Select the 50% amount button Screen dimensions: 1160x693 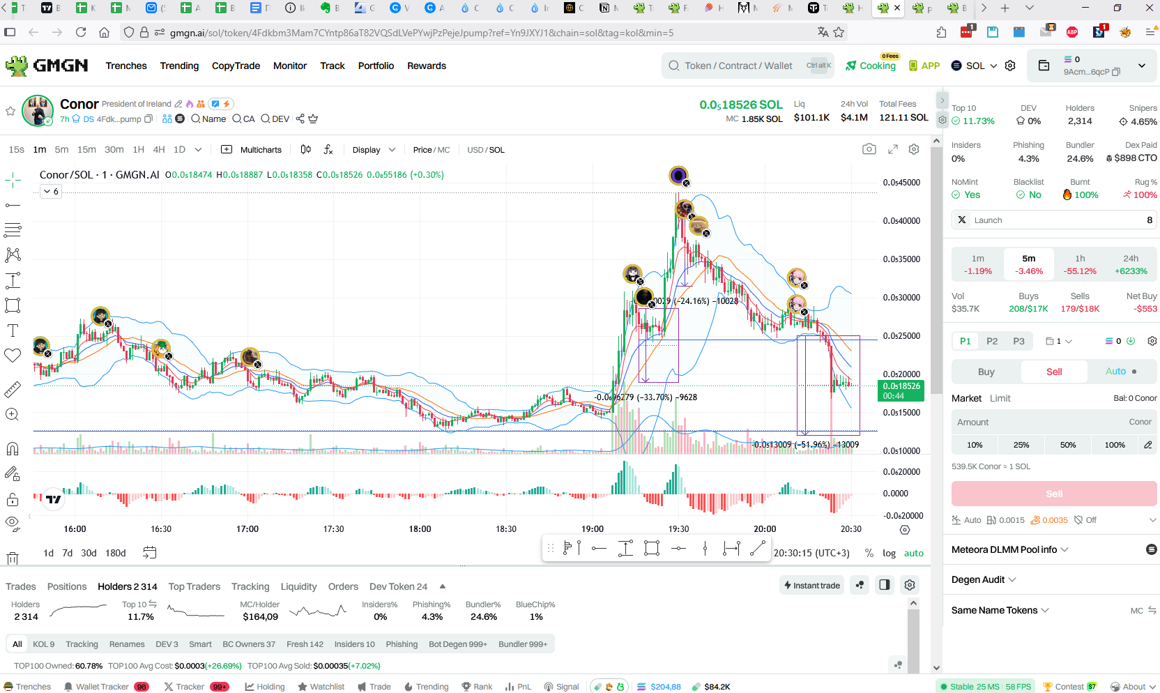coord(1068,445)
